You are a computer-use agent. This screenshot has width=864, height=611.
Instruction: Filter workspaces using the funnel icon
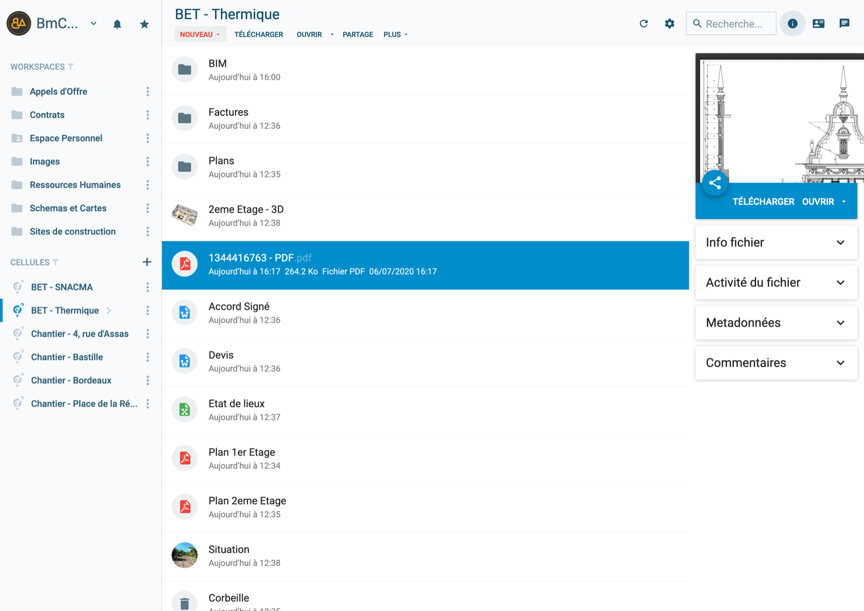point(71,67)
